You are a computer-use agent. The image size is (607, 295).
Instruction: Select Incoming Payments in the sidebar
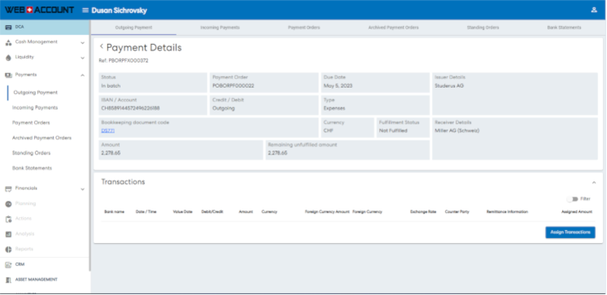pos(35,108)
